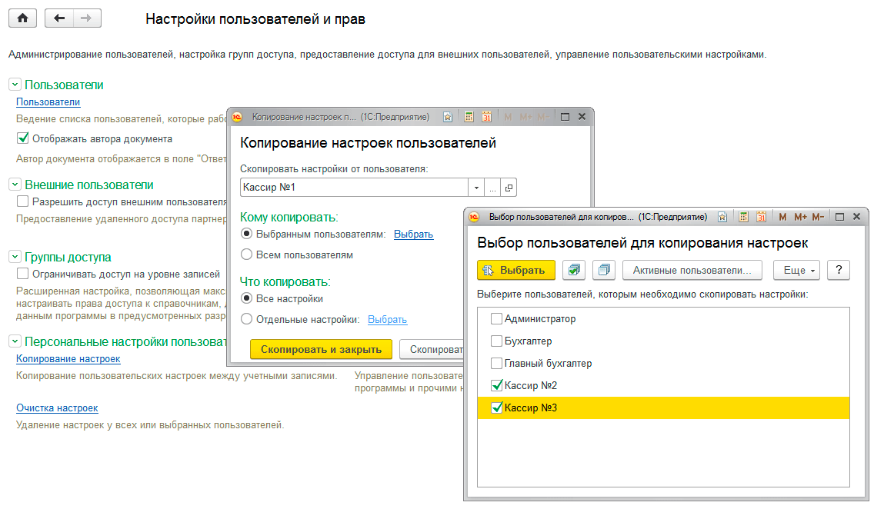Select the Главный бухгалтер row
The height and width of the screenshot is (509, 884).
(x=548, y=363)
